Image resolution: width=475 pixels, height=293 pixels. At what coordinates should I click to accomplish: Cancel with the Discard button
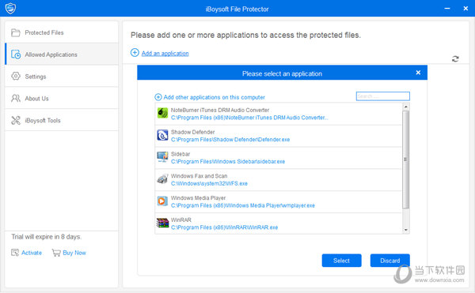click(x=389, y=261)
